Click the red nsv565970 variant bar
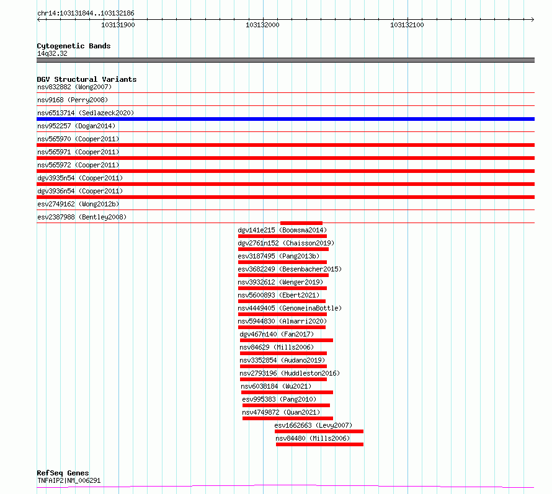Viewport: 552px width, 494px height. pyautogui.click(x=285, y=145)
